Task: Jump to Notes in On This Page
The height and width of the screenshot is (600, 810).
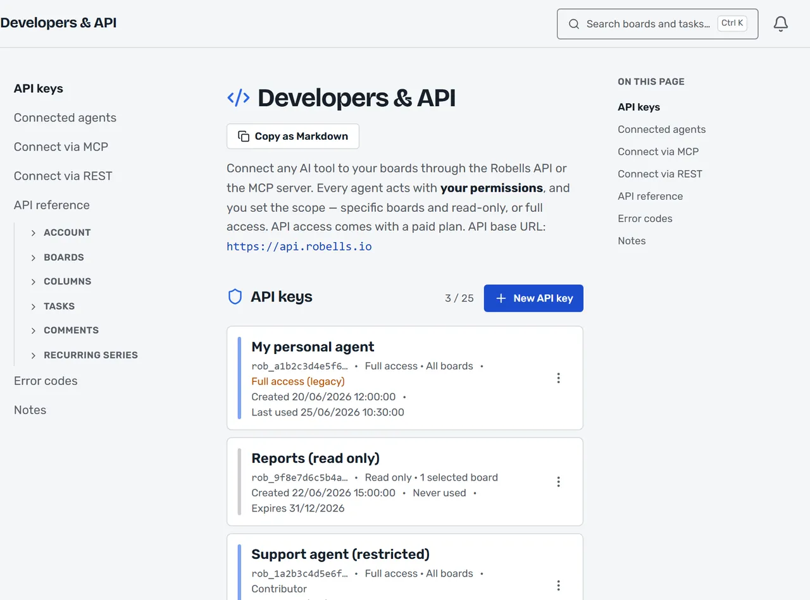Action: coord(632,241)
